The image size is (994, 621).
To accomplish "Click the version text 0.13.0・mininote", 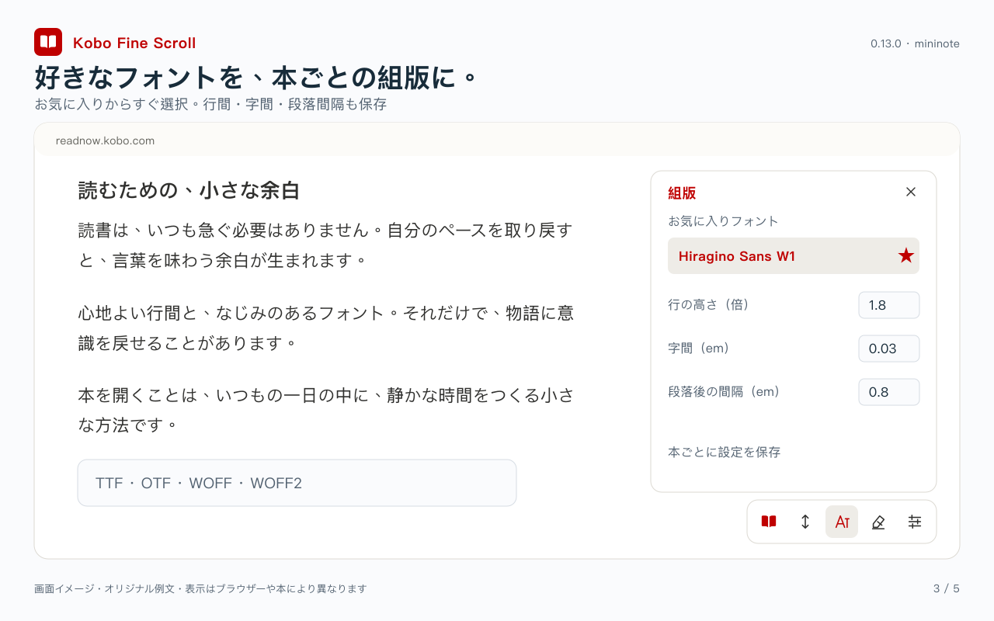I will 915,43.
